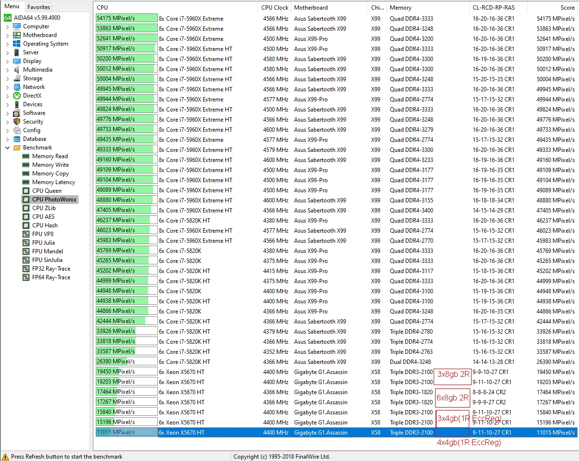Image resolution: width=579 pixels, height=461 pixels.
Task: Click the AIDA64 v5.99.4900 root icon
Action: click(8, 18)
